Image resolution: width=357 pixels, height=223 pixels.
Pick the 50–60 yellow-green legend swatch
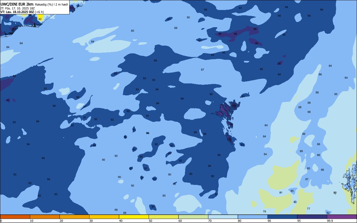[x=163, y=217]
